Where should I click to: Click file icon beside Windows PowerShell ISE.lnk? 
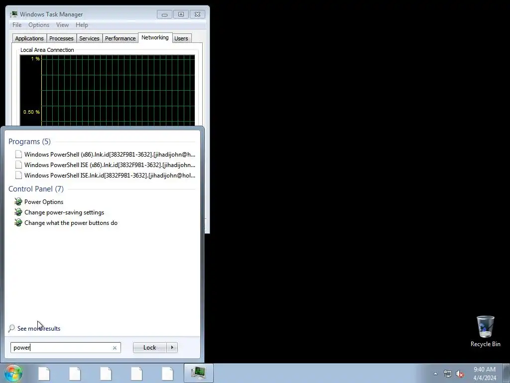pyautogui.click(x=18, y=175)
